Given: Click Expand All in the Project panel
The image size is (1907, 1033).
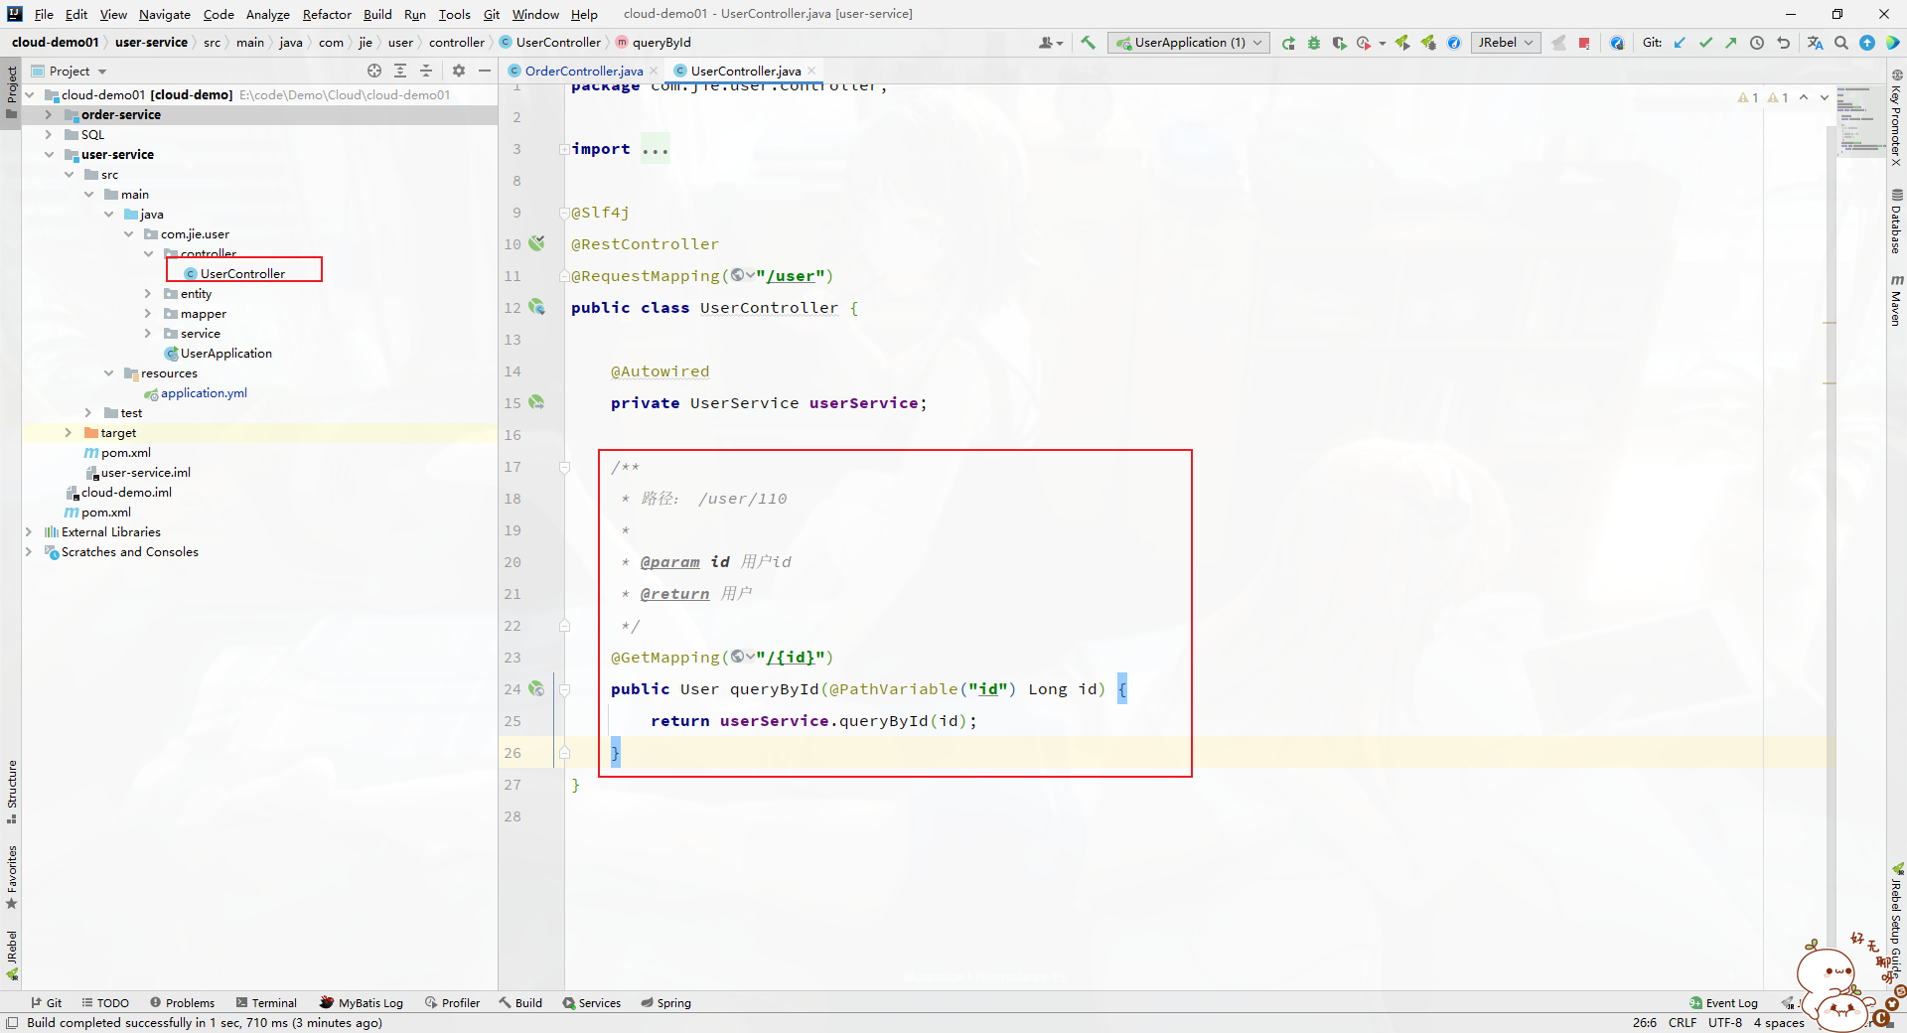Looking at the screenshot, I should point(400,71).
